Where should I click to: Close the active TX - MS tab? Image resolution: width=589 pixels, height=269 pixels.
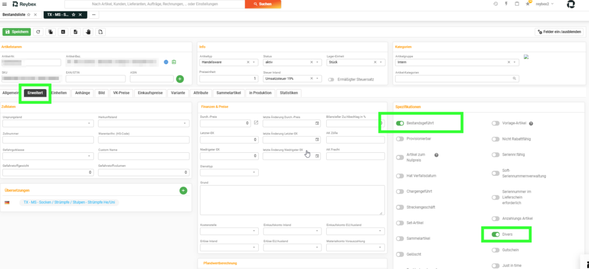(80, 14)
